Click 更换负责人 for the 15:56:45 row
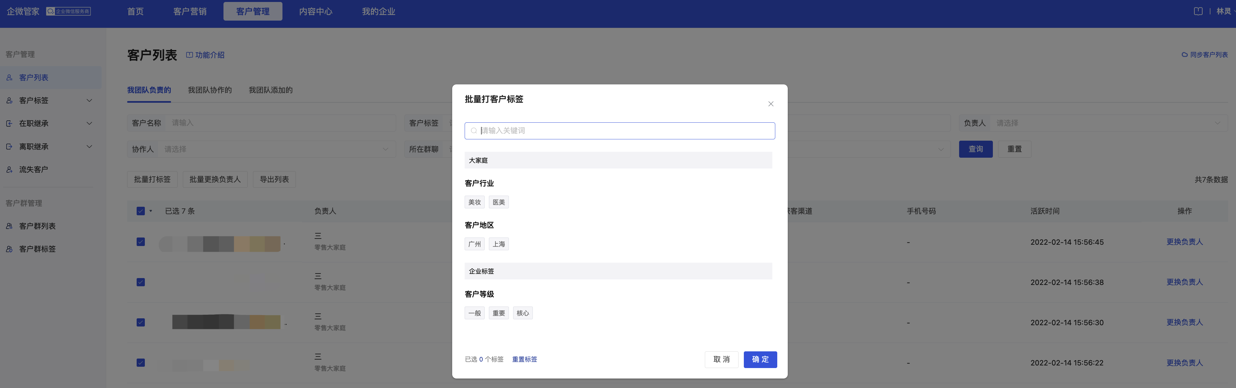Image resolution: width=1236 pixels, height=388 pixels. (x=1184, y=242)
